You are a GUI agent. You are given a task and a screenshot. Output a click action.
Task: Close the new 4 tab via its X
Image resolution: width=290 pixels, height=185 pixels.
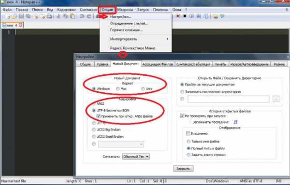click(20, 25)
